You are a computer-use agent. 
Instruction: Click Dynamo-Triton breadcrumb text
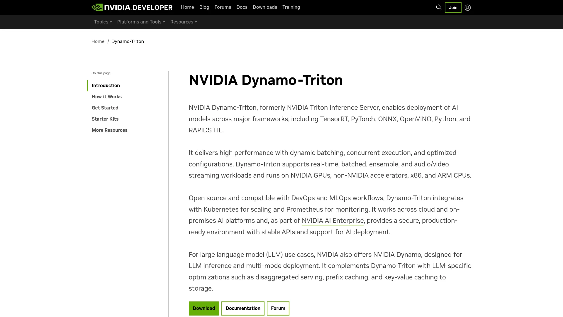point(128,41)
